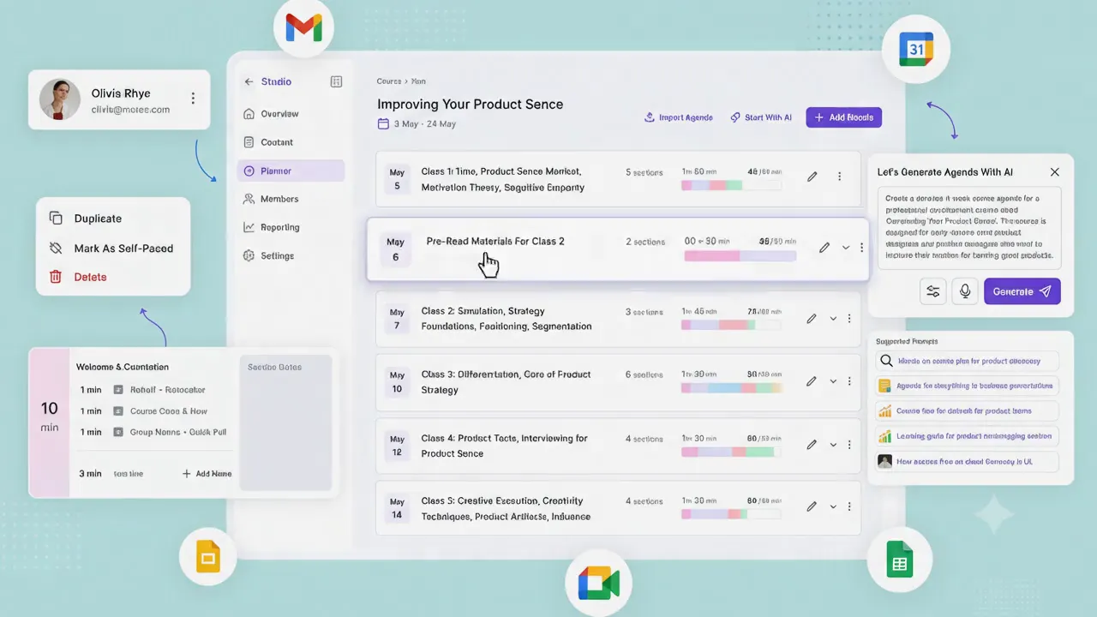Open the AI settings sliders icon
Image resolution: width=1097 pixels, height=617 pixels.
coord(933,291)
